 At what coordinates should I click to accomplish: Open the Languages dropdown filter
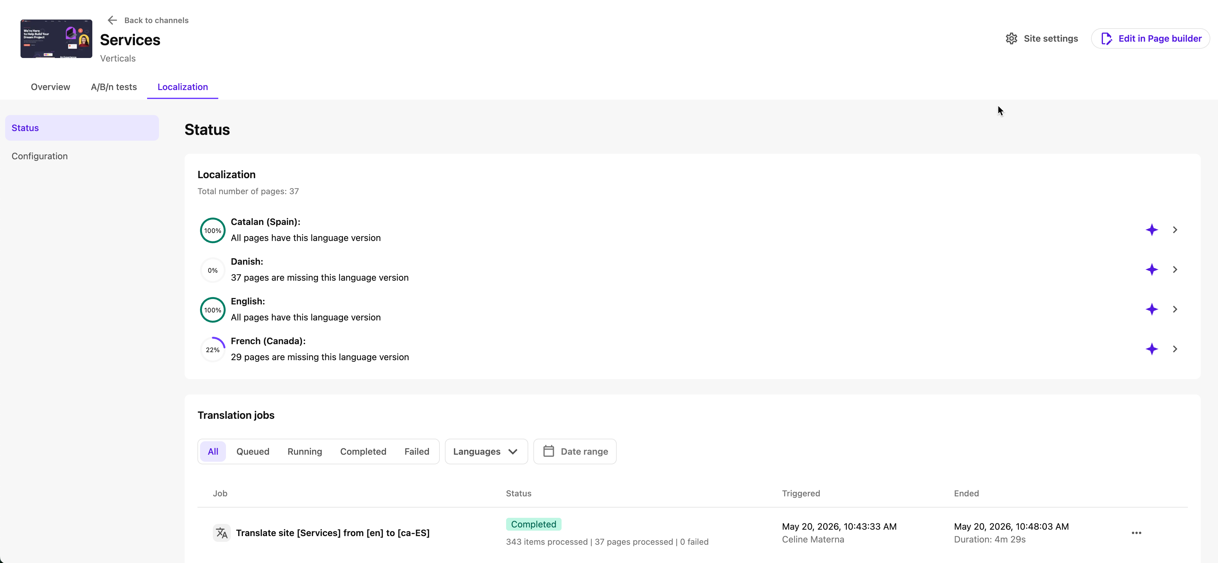coord(486,451)
